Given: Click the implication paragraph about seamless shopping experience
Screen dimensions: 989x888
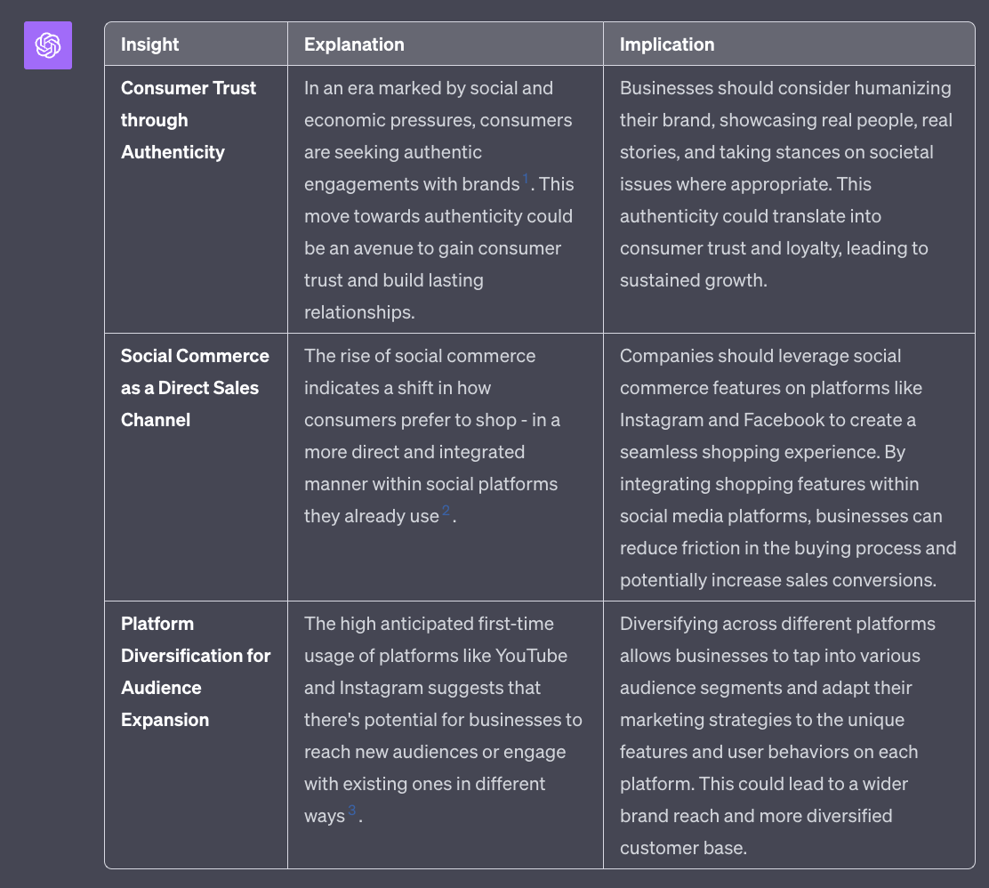Looking at the screenshot, I should [x=788, y=468].
